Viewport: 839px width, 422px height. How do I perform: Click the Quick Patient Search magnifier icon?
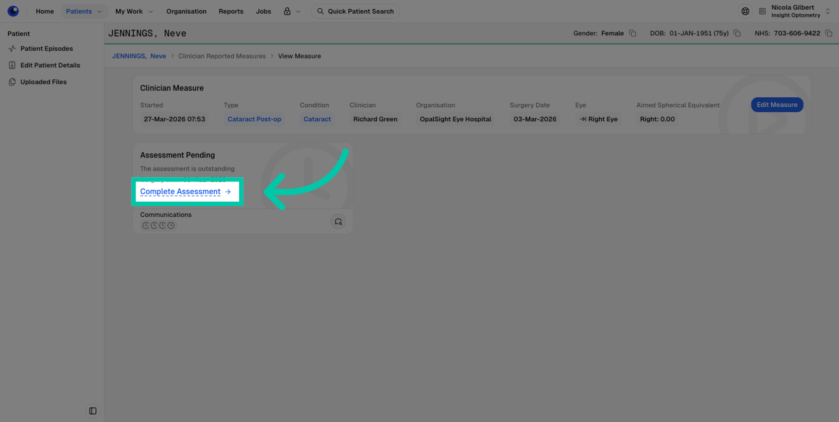320,11
